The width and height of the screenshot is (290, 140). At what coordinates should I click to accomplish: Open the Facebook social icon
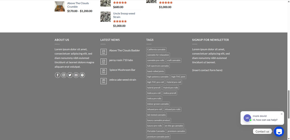click(57, 75)
